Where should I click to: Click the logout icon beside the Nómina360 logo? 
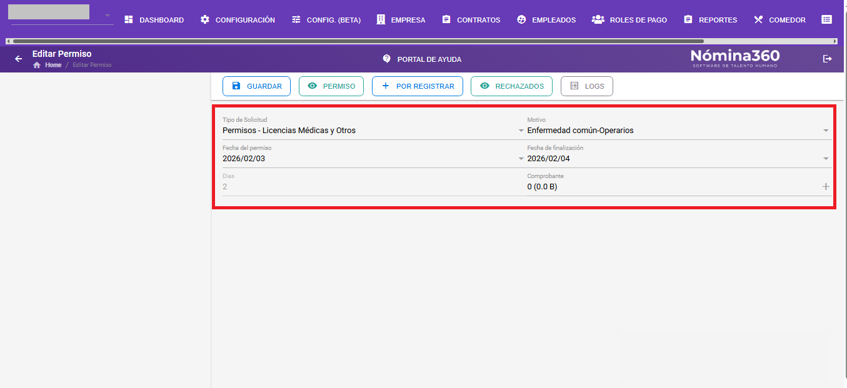click(828, 59)
